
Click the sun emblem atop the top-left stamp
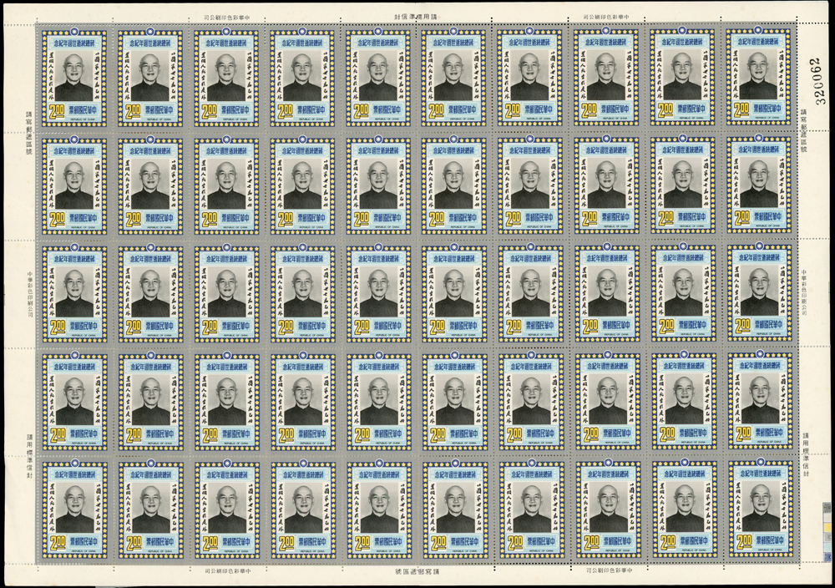pos(74,31)
